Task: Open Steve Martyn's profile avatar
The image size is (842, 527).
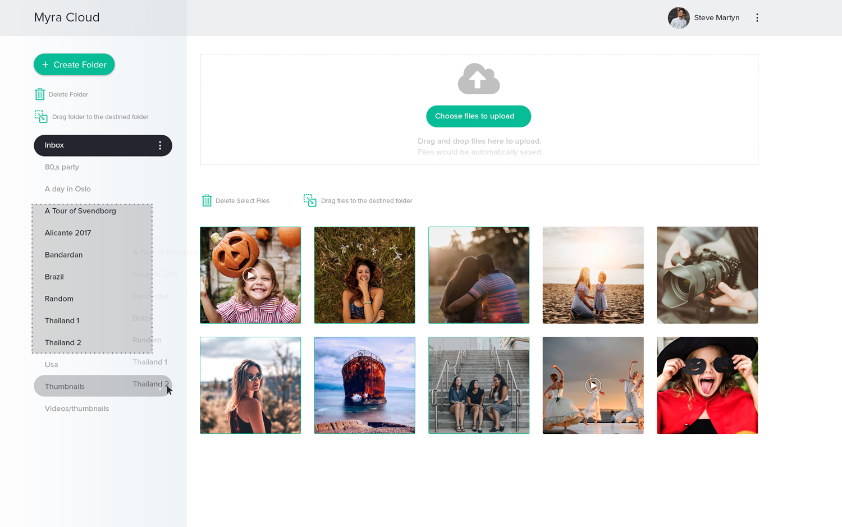Action: (x=679, y=17)
